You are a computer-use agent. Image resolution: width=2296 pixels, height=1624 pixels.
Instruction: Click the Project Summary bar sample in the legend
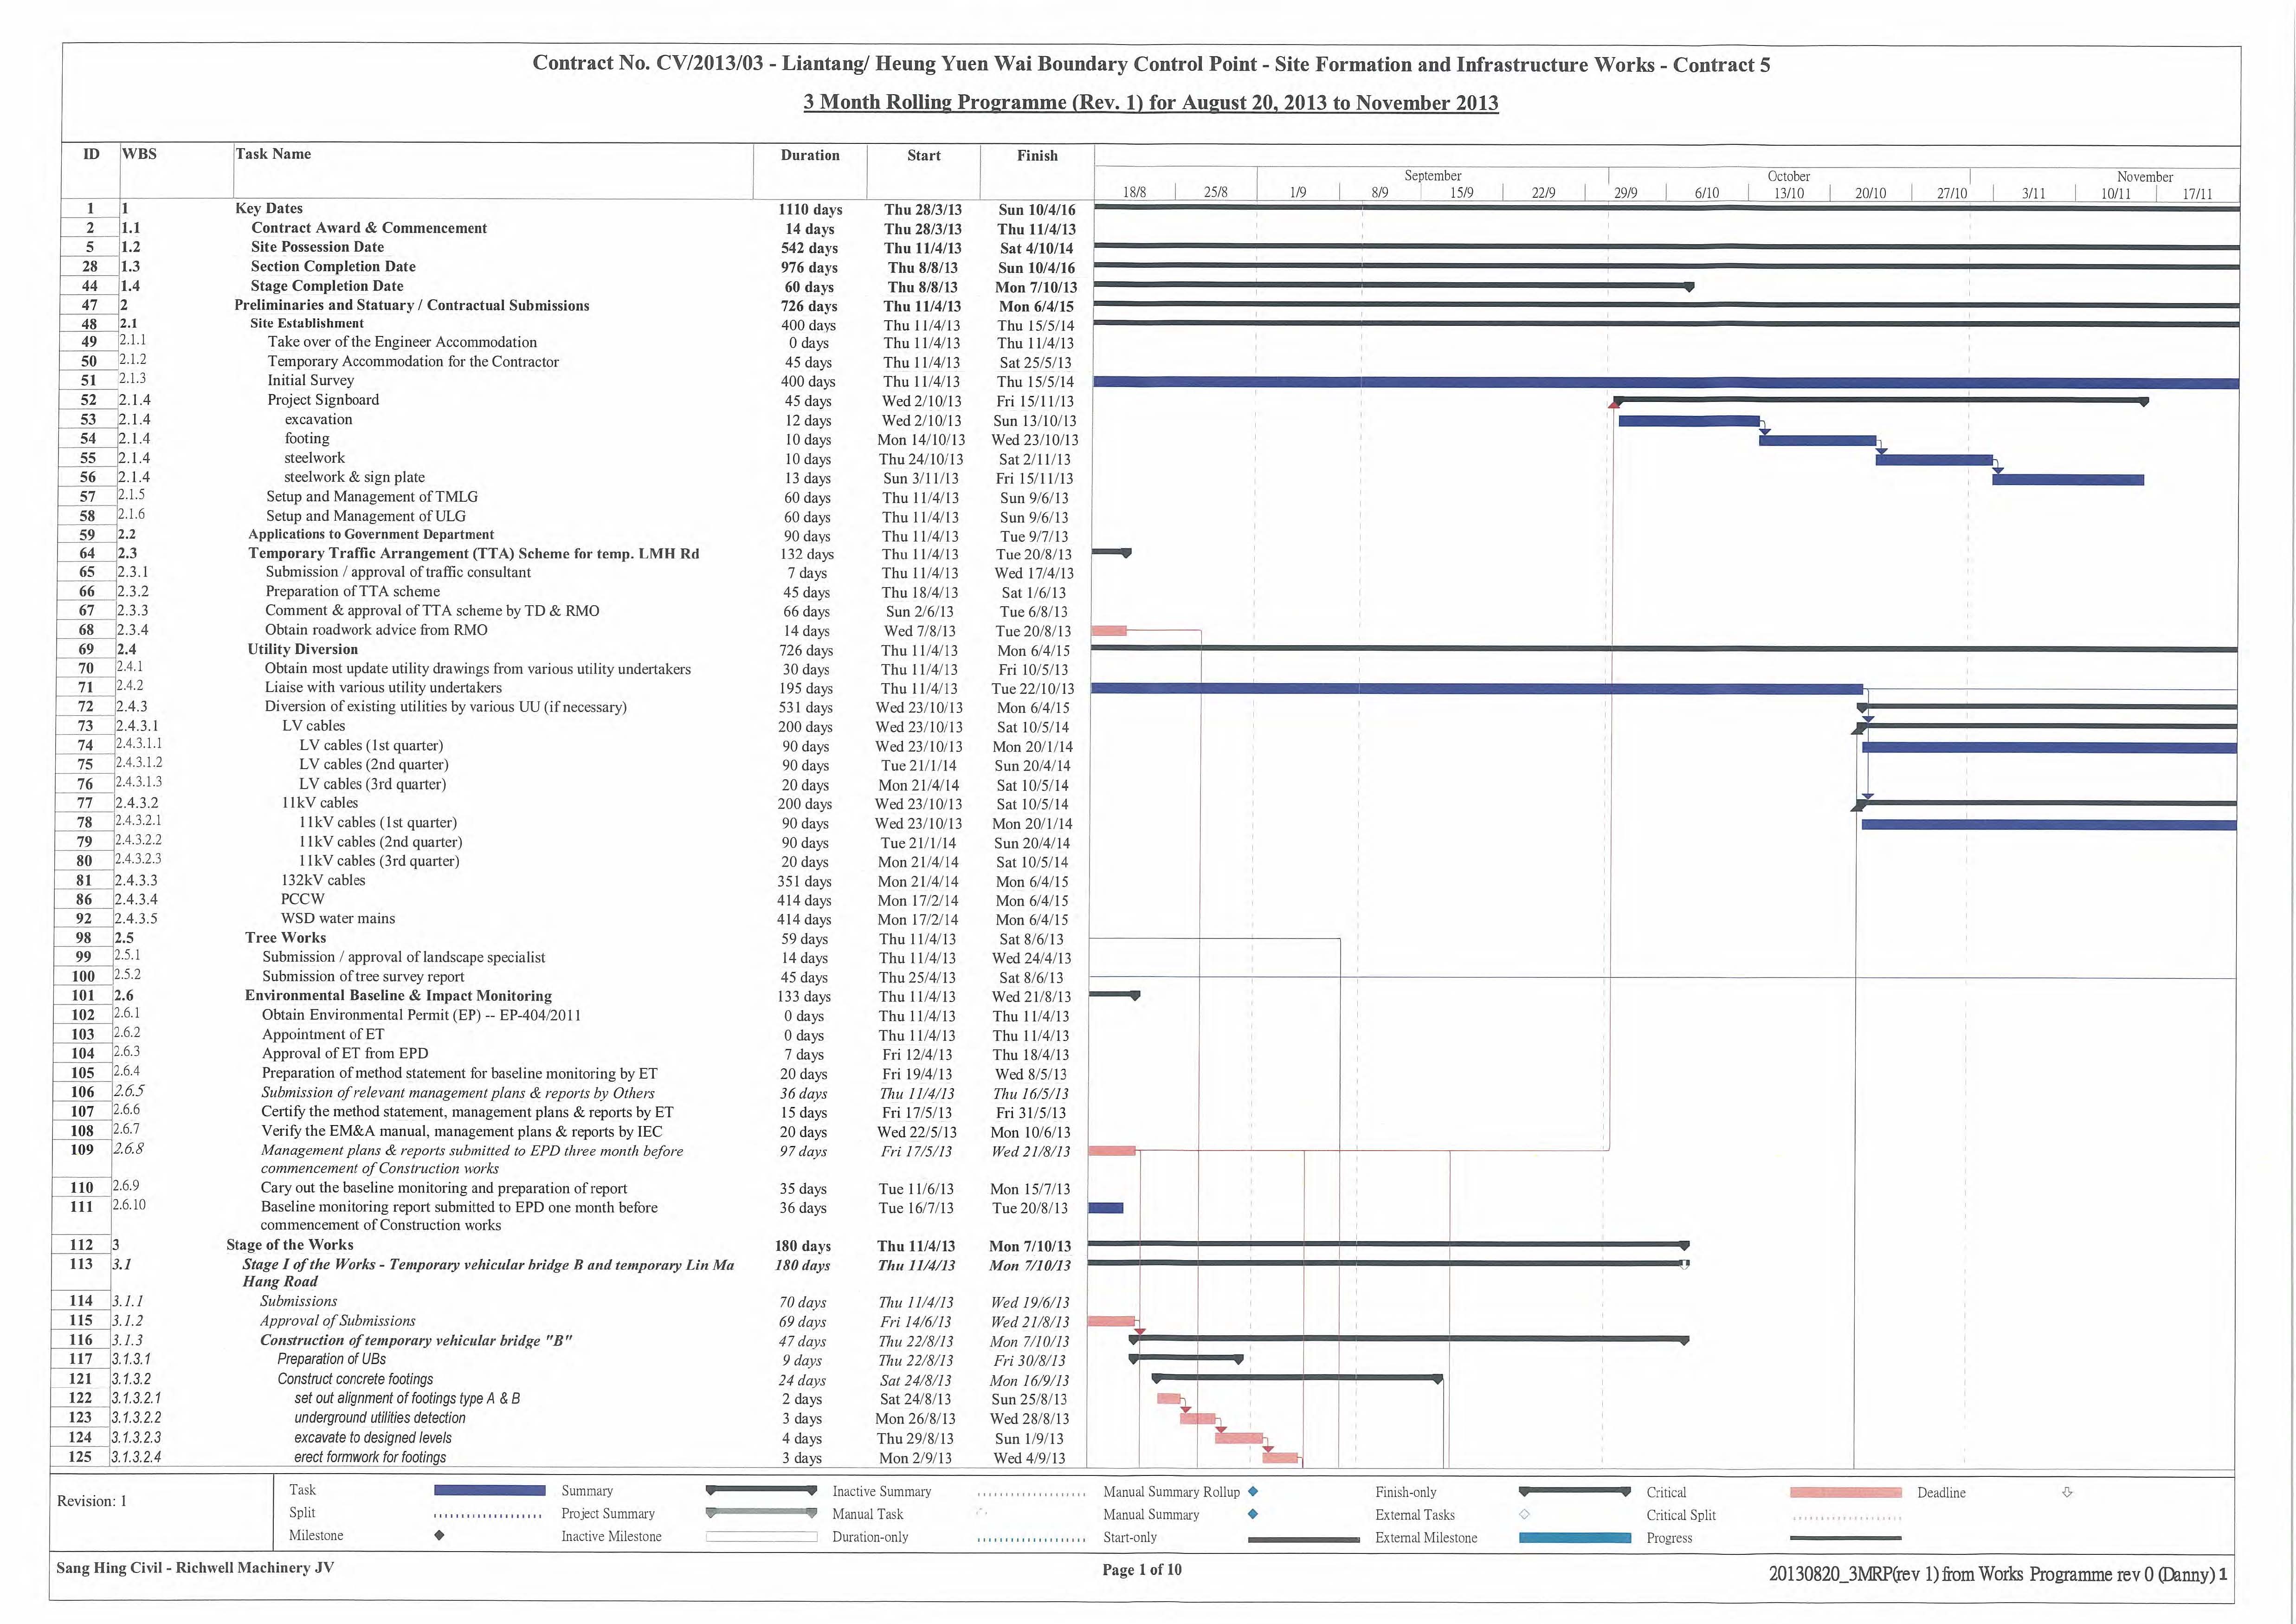coord(761,1513)
